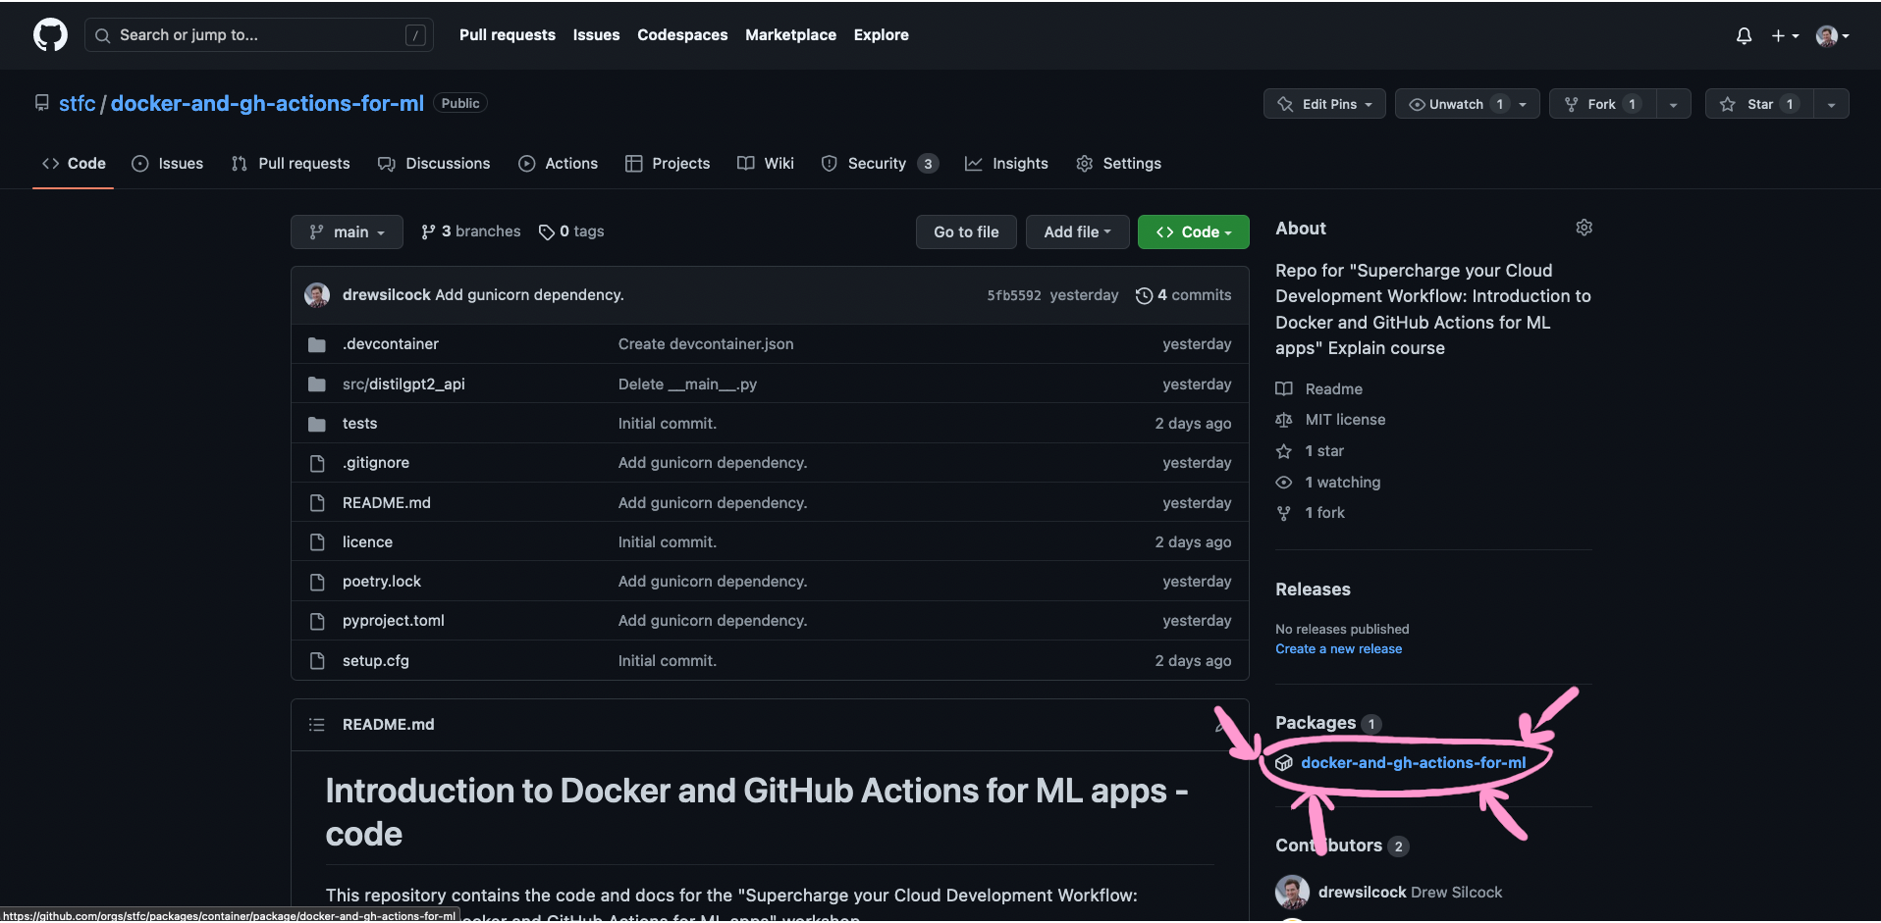Screen dimensions: 1881x923
Task: Toggle Star for this repository
Action: (1757, 103)
